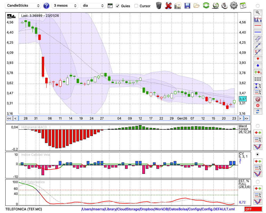Image resolution: width=266 pixels, height=213 pixels.
Task: Click the trash can icon in toolbar
Action: pos(159,5)
